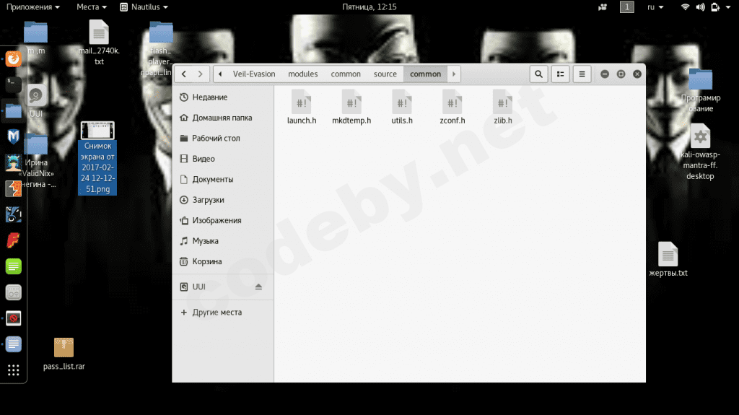The width and height of the screenshot is (739, 415).
Task: Go forward with the right arrow button
Action: (x=201, y=74)
